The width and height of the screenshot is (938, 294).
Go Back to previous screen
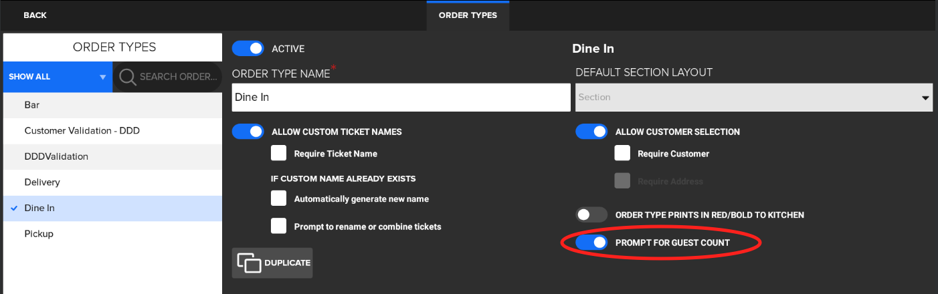[35, 15]
